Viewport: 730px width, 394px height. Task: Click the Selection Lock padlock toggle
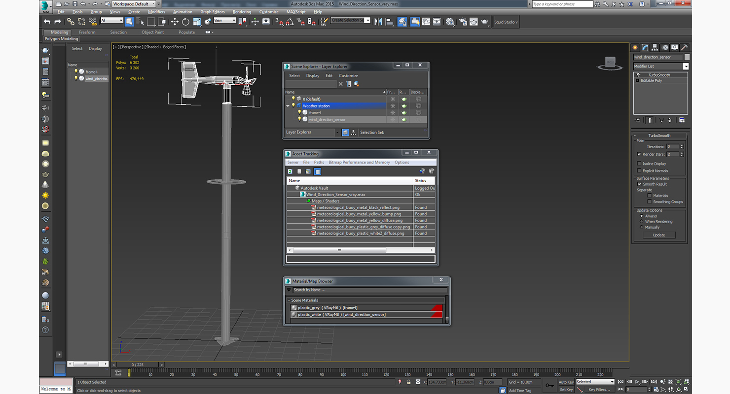pyautogui.click(x=408, y=382)
